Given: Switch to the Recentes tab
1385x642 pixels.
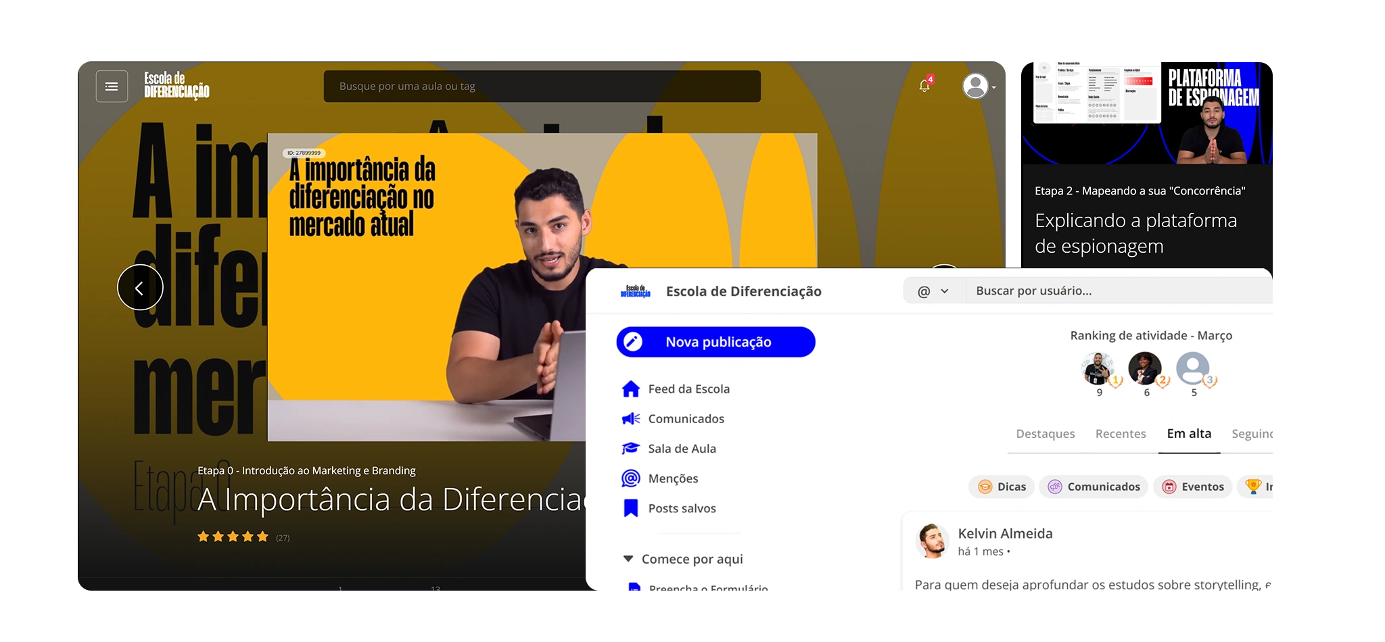Looking at the screenshot, I should (x=1121, y=434).
